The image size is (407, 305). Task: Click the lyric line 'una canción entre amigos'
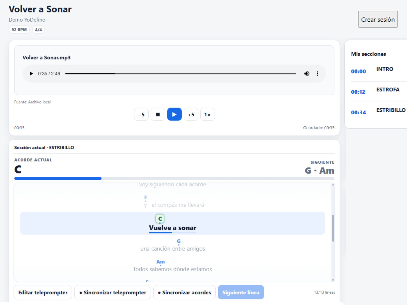click(173, 249)
